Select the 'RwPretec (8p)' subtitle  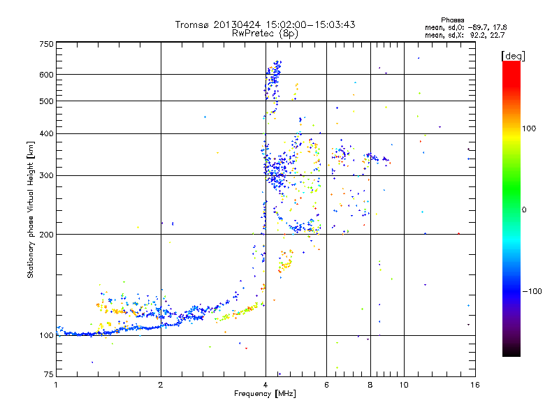click(266, 34)
